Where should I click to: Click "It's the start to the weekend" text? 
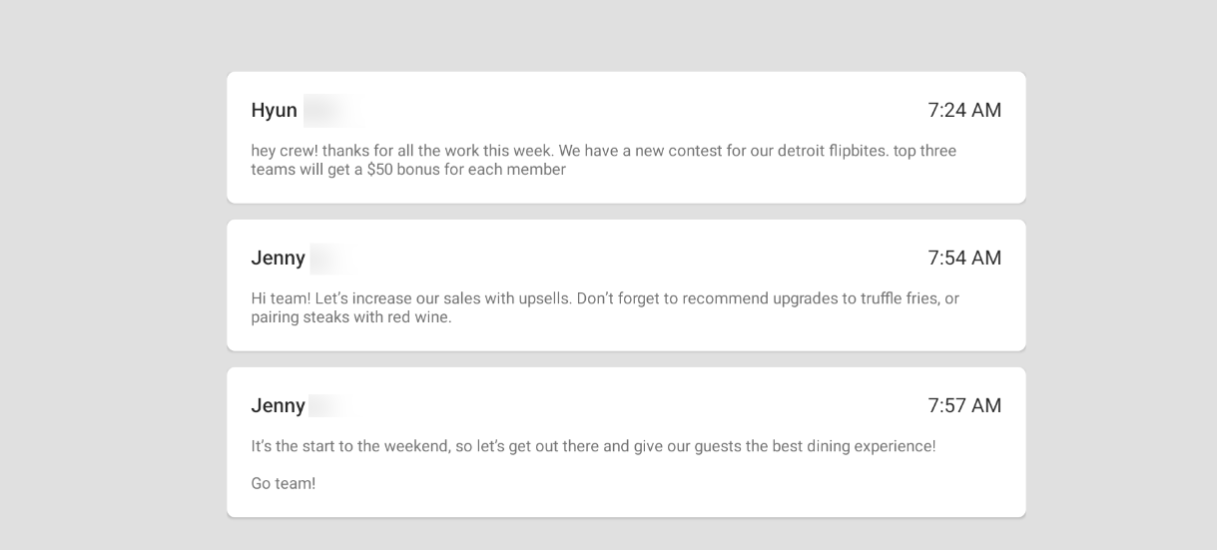pyautogui.click(x=349, y=446)
